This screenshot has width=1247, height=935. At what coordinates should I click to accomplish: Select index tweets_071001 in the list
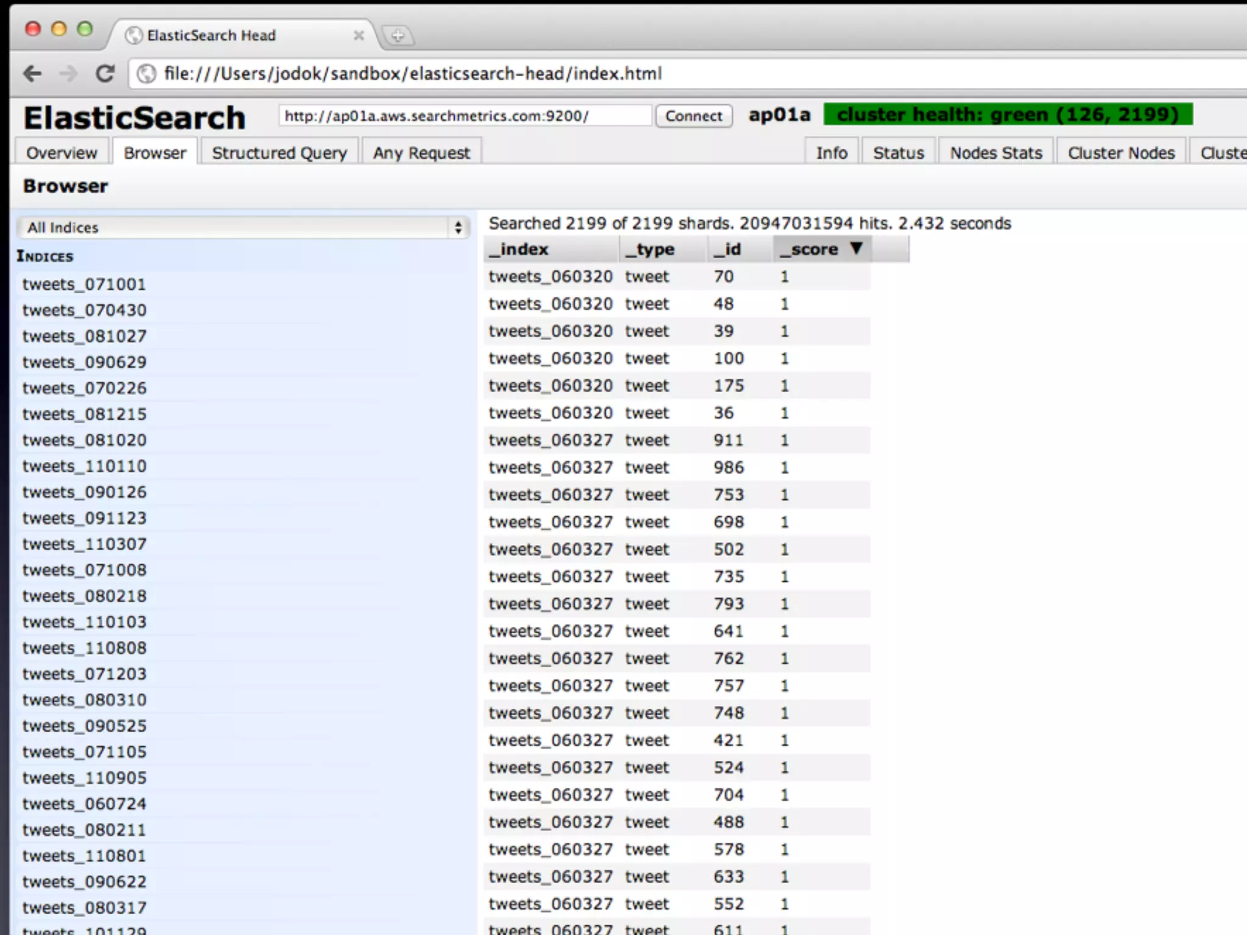(84, 284)
